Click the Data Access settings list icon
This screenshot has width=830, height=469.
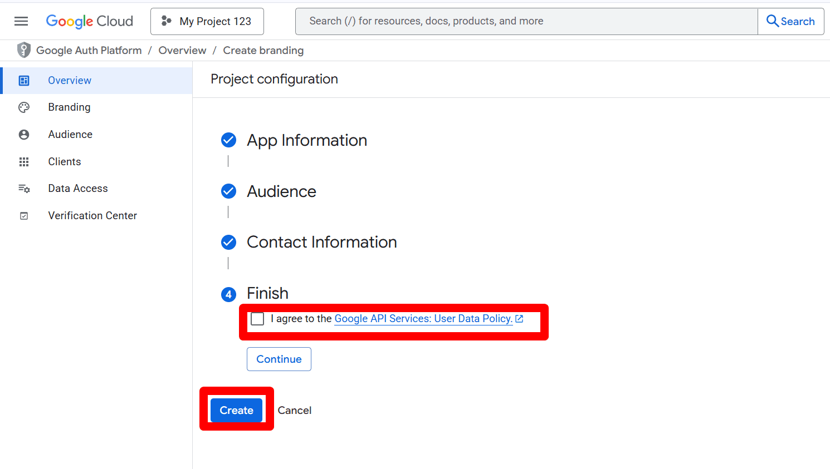[24, 189]
